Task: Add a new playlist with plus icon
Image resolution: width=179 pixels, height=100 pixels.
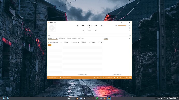Action: tap(130, 39)
